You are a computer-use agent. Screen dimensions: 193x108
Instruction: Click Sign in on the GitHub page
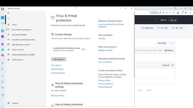point(163,20)
